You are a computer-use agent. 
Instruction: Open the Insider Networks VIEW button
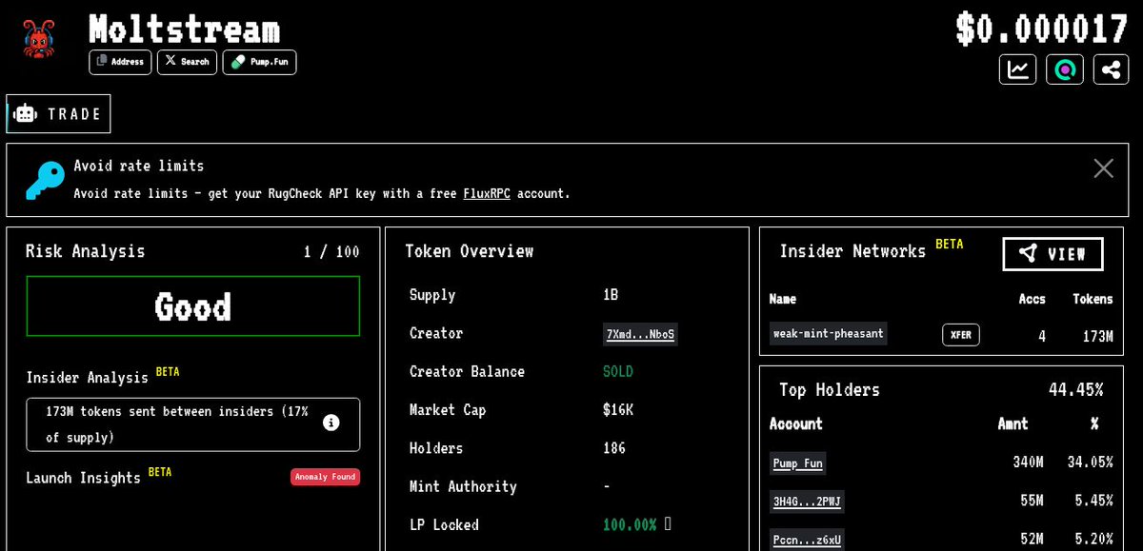tap(1053, 254)
